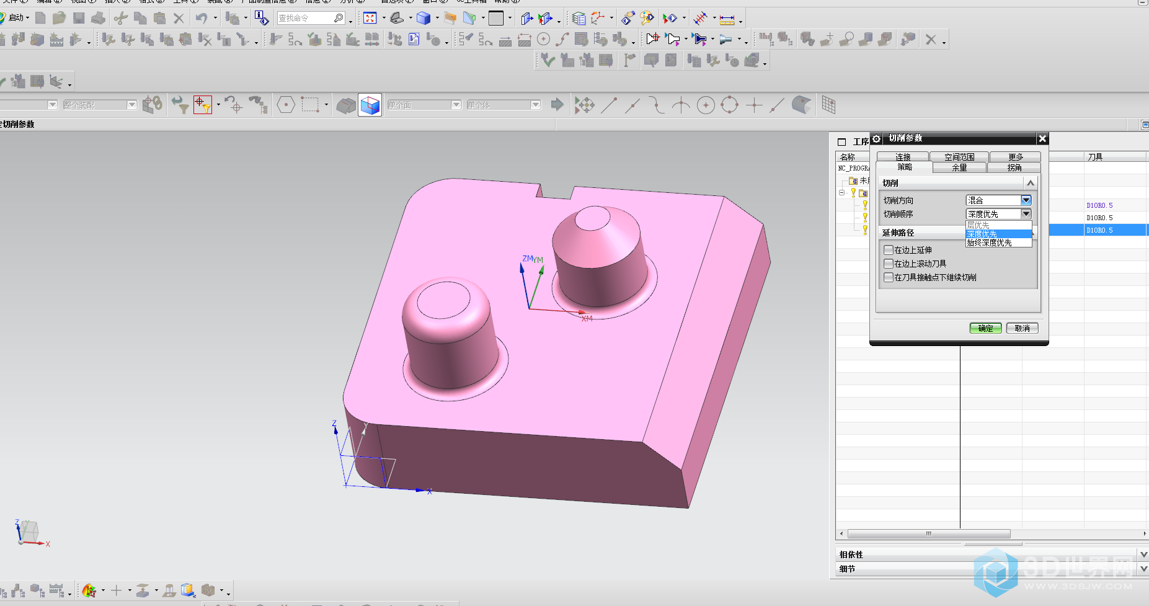The width and height of the screenshot is (1149, 606).
Task: Switch to the 拐角 tab
Action: coord(1014,167)
